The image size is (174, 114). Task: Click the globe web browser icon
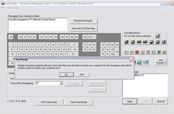tap(159, 52)
